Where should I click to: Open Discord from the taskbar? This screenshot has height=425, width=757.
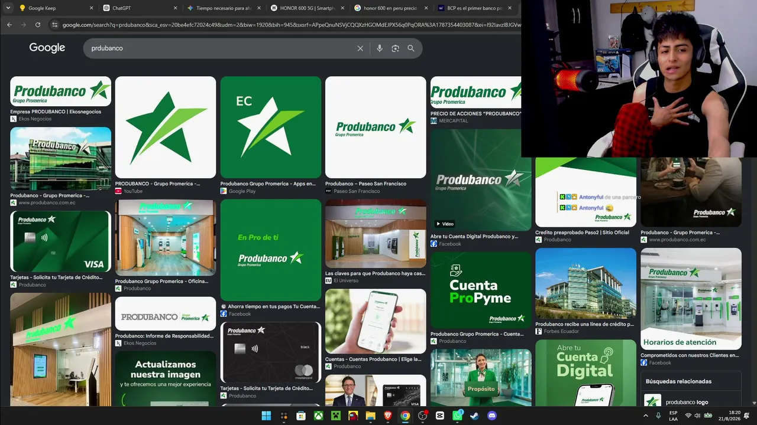pyautogui.click(x=491, y=416)
